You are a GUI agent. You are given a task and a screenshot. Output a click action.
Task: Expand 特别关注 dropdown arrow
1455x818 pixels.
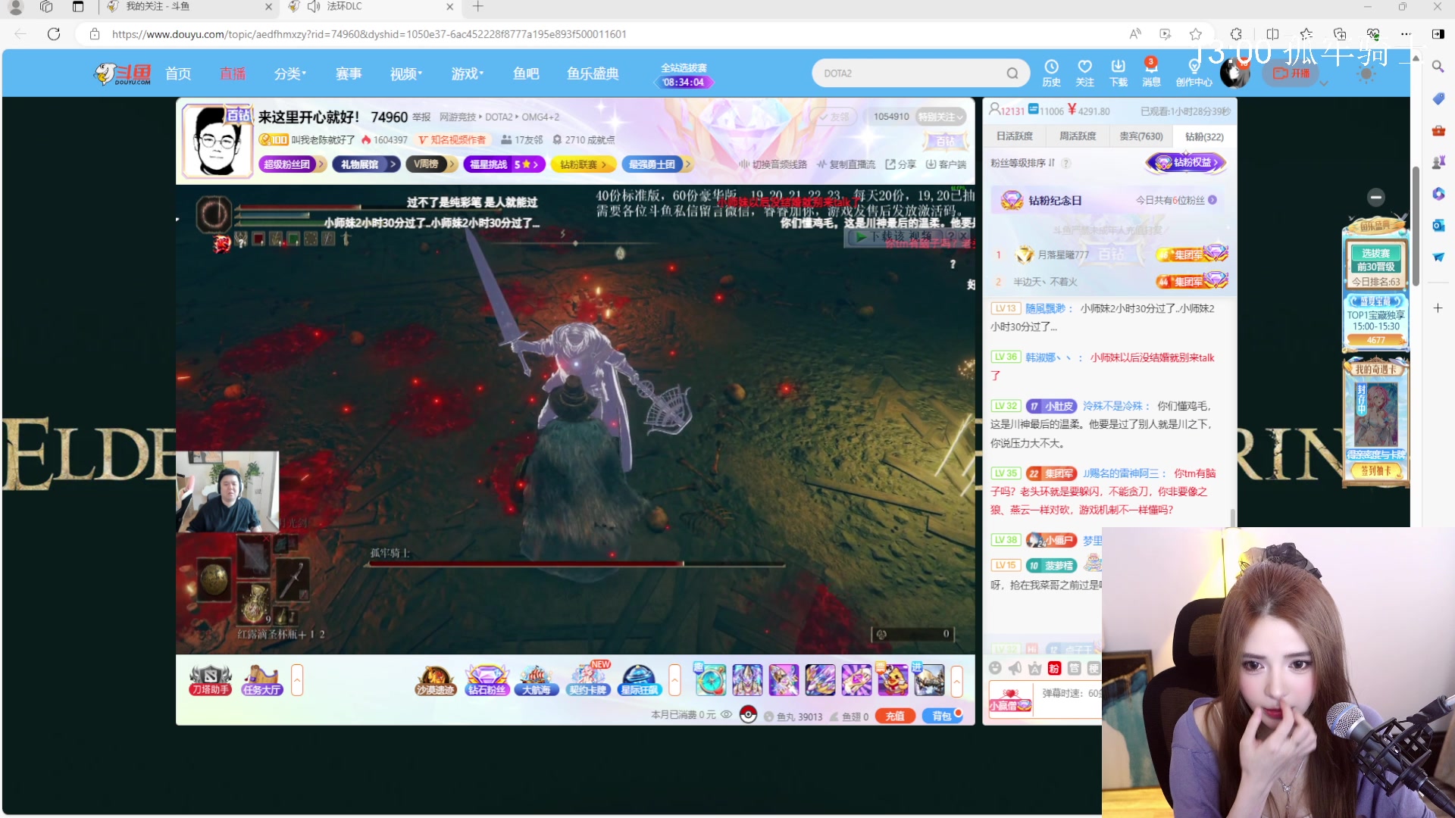click(960, 117)
